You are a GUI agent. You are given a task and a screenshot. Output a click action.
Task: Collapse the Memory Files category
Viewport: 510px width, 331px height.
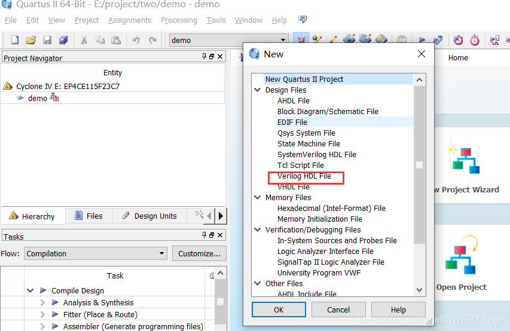coord(257,197)
